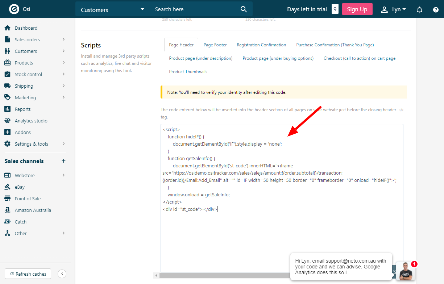The image size is (444, 284).
Task: Click the Webstore icon
Action: coord(7,175)
